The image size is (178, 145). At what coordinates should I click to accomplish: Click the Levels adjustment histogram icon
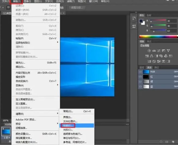154,51
